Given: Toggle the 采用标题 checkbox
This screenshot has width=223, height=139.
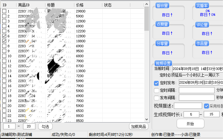Looking at the screenshot, I should coord(206,106).
